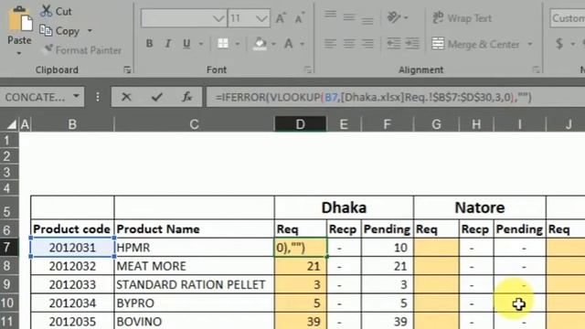The image size is (585, 329).
Task: Click the Borders icon
Action: (x=223, y=44)
